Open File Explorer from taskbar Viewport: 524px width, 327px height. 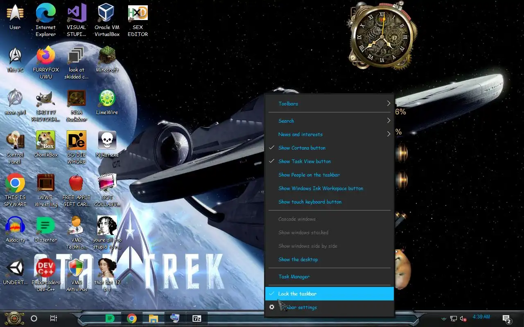(x=154, y=318)
